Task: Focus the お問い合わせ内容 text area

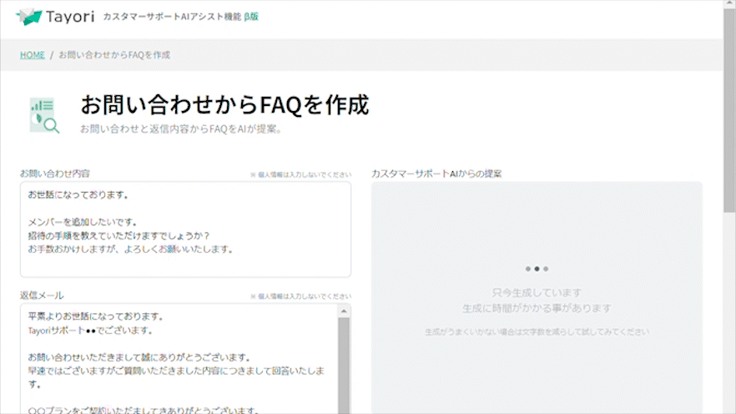Action: coord(185,230)
